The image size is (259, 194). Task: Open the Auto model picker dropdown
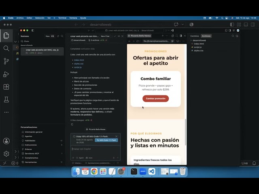coord(89,158)
